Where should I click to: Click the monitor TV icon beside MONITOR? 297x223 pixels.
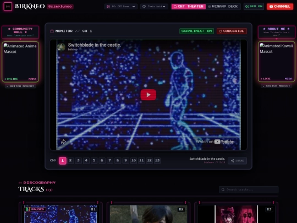click(x=52, y=31)
